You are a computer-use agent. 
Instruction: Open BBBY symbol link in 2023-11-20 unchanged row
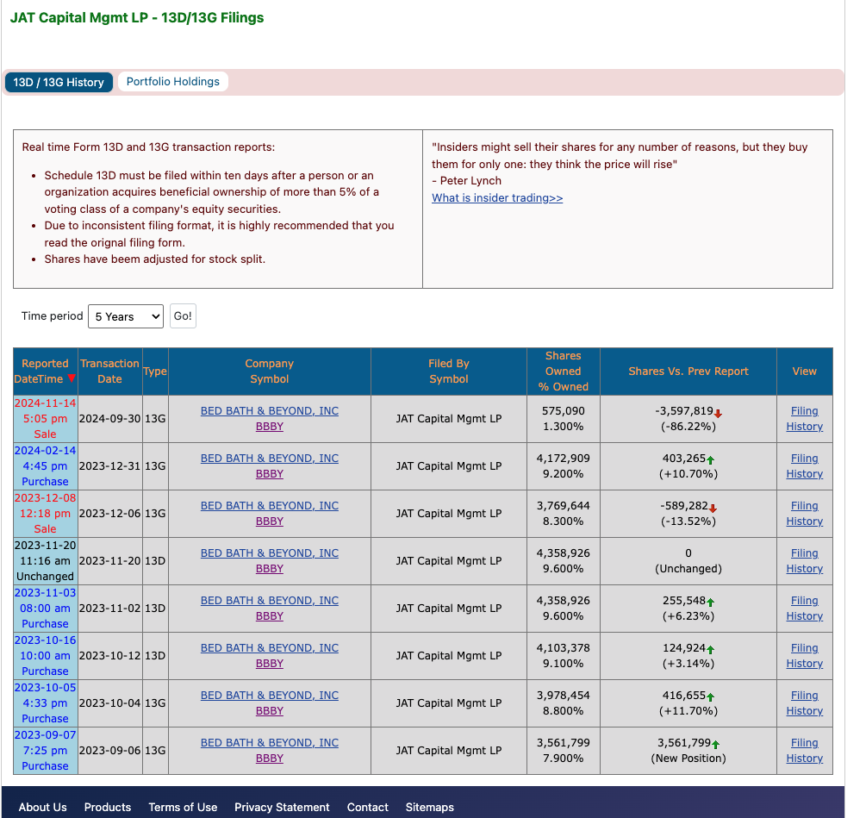pos(270,569)
